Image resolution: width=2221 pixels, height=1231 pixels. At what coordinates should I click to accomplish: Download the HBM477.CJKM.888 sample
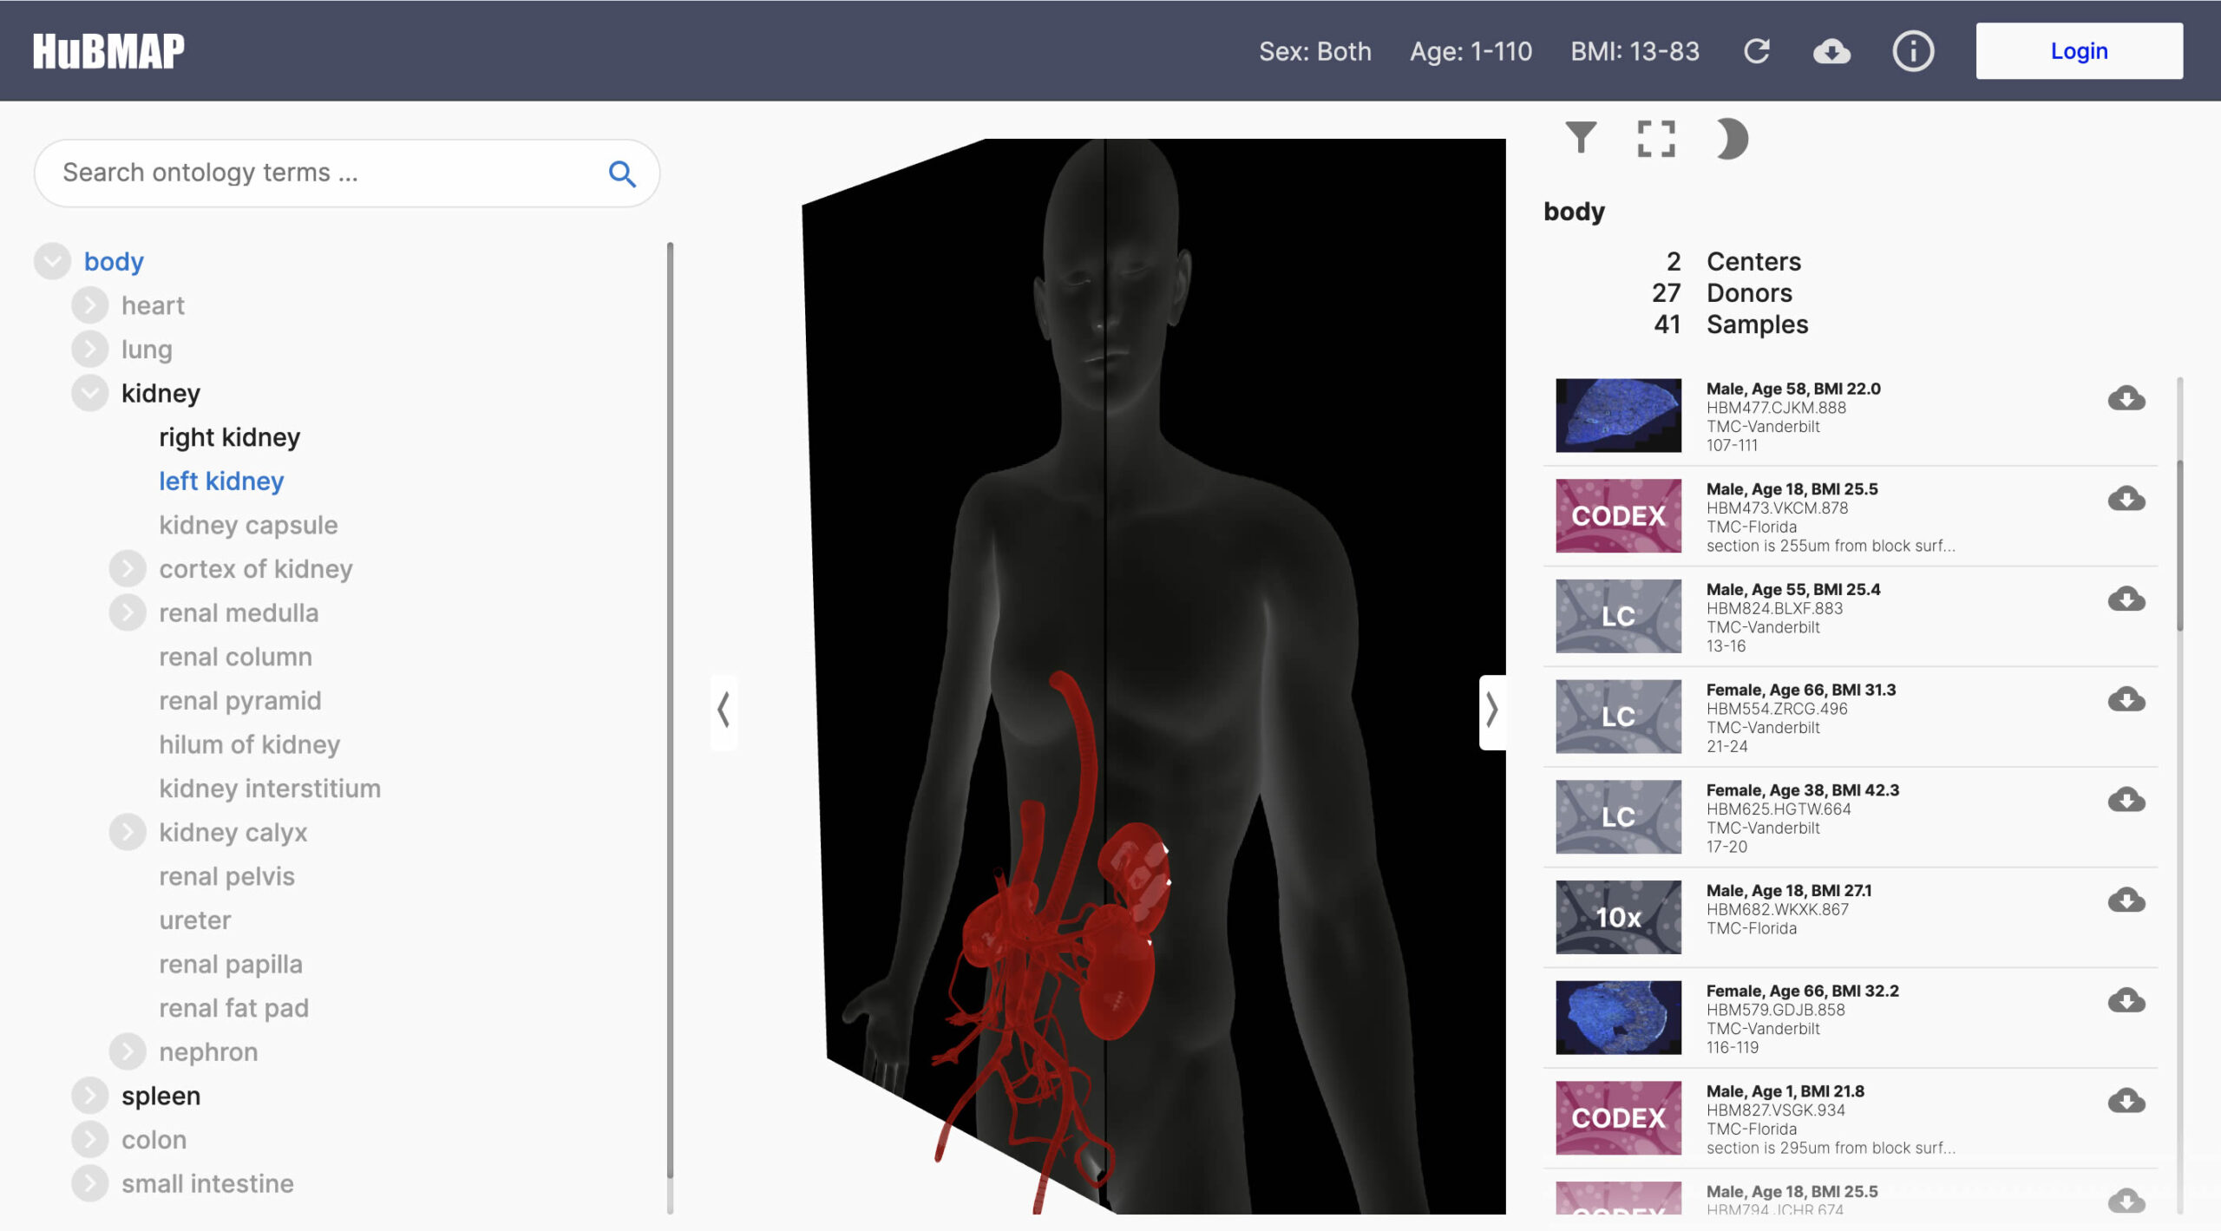(2126, 398)
